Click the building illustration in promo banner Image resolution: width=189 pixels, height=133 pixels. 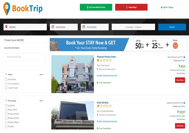click(55, 45)
